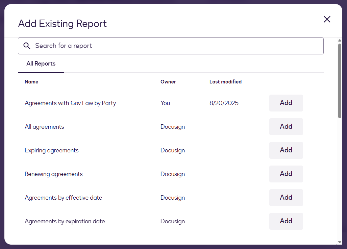Click the Last modified column header
This screenshot has width=347, height=249.
[x=225, y=82]
